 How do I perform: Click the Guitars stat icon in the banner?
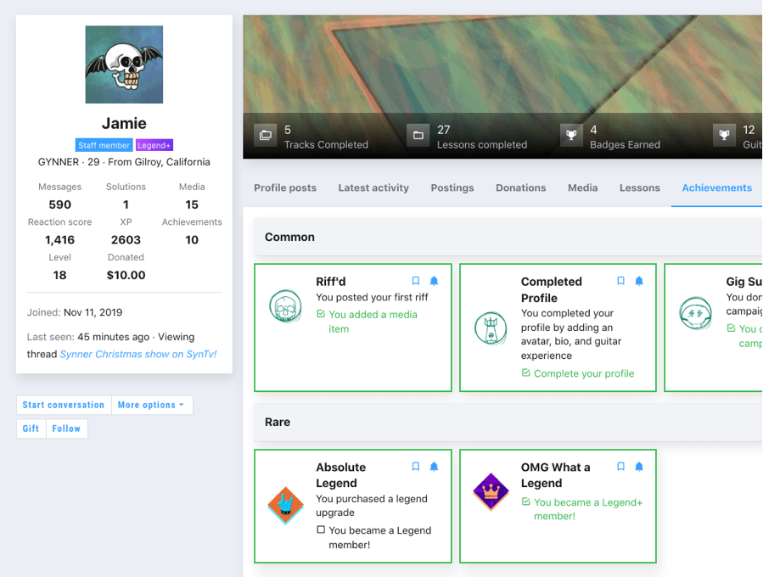click(x=723, y=136)
